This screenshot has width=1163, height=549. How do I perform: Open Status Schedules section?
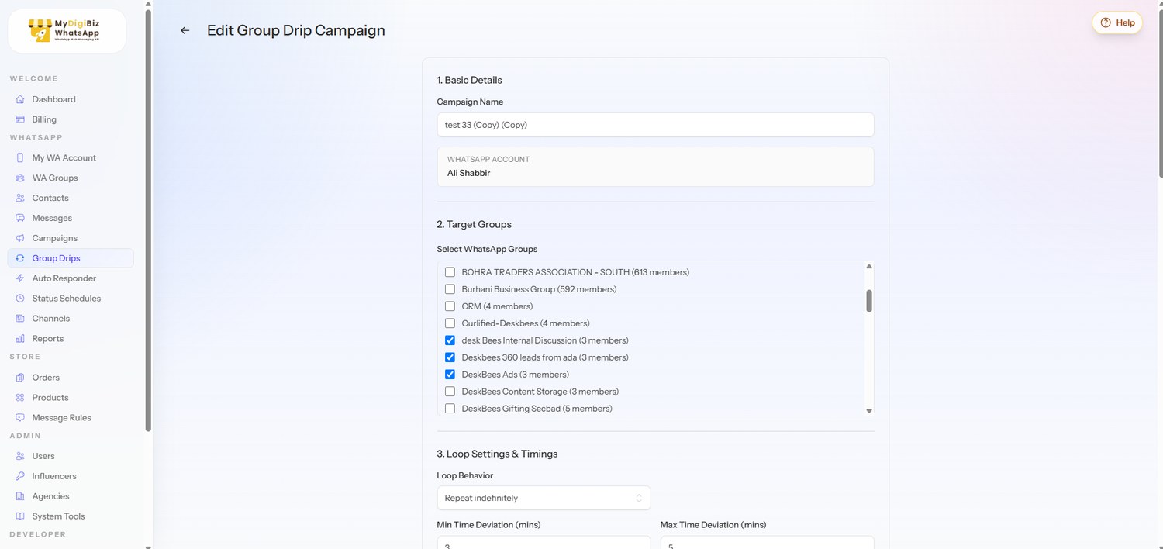(x=71, y=299)
